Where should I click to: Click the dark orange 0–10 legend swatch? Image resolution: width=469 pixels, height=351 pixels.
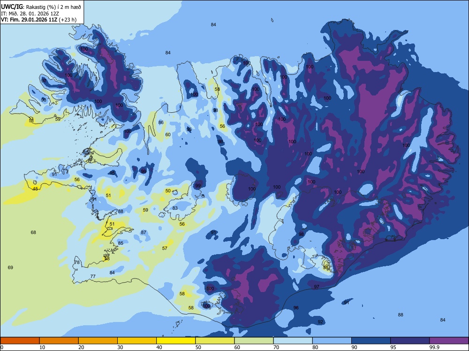click(x=20, y=341)
